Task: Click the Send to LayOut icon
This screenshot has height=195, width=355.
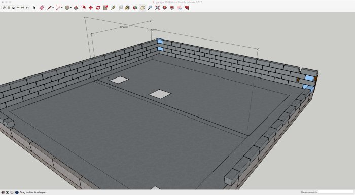Action: 180,8
